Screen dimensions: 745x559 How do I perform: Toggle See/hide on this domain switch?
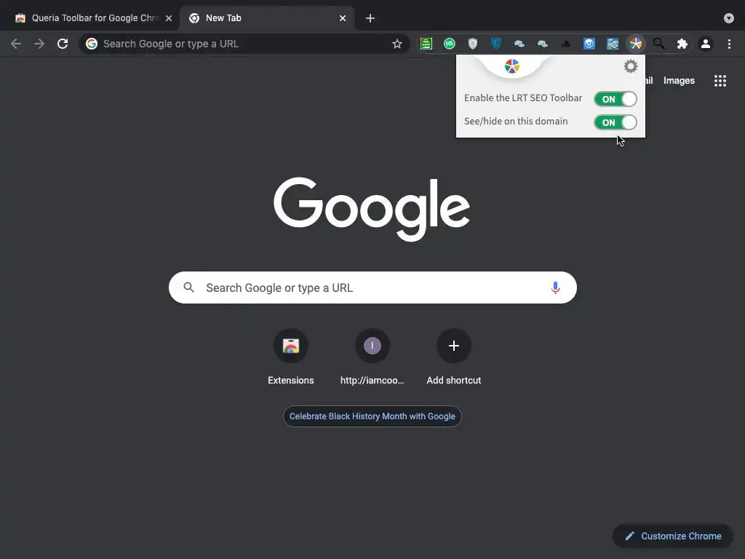[x=615, y=122]
